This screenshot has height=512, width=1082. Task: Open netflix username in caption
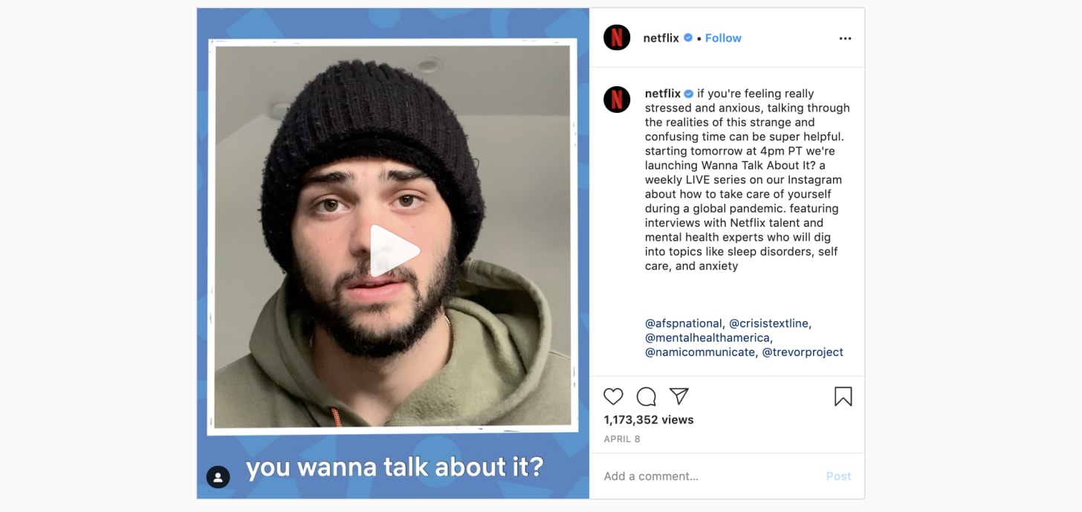pos(663,94)
